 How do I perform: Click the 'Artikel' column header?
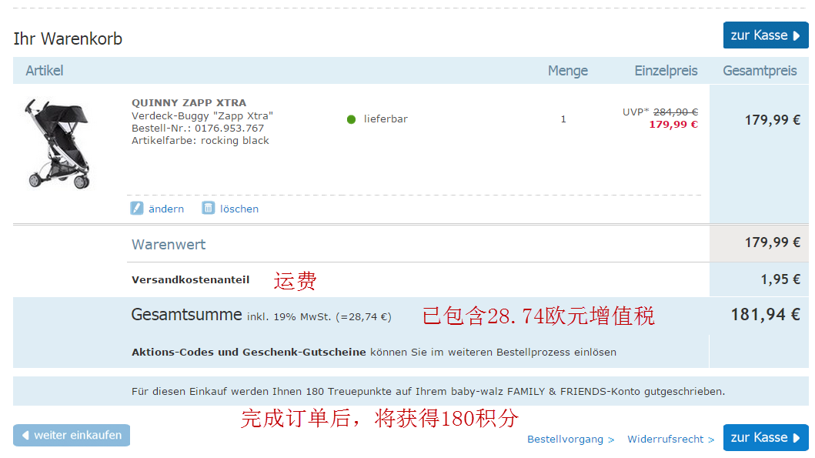(x=45, y=71)
